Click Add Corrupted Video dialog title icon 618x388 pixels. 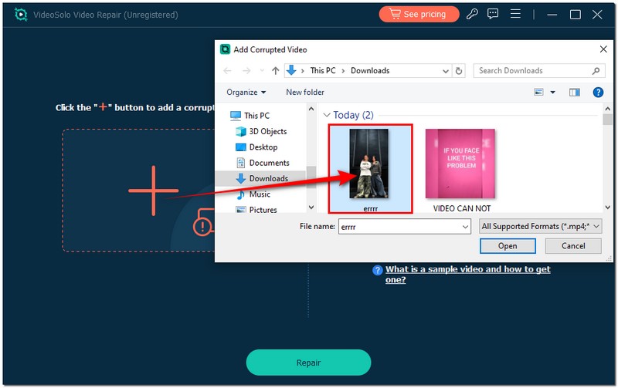tap(225, 49)
